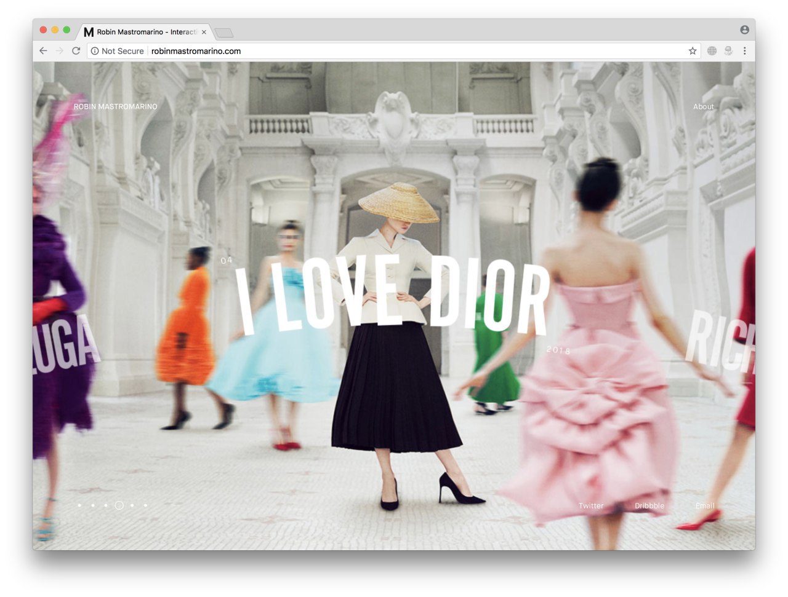Close the Robin Mastromarino tab
This screenshot has width=788, height=597.
pos(204,32)
